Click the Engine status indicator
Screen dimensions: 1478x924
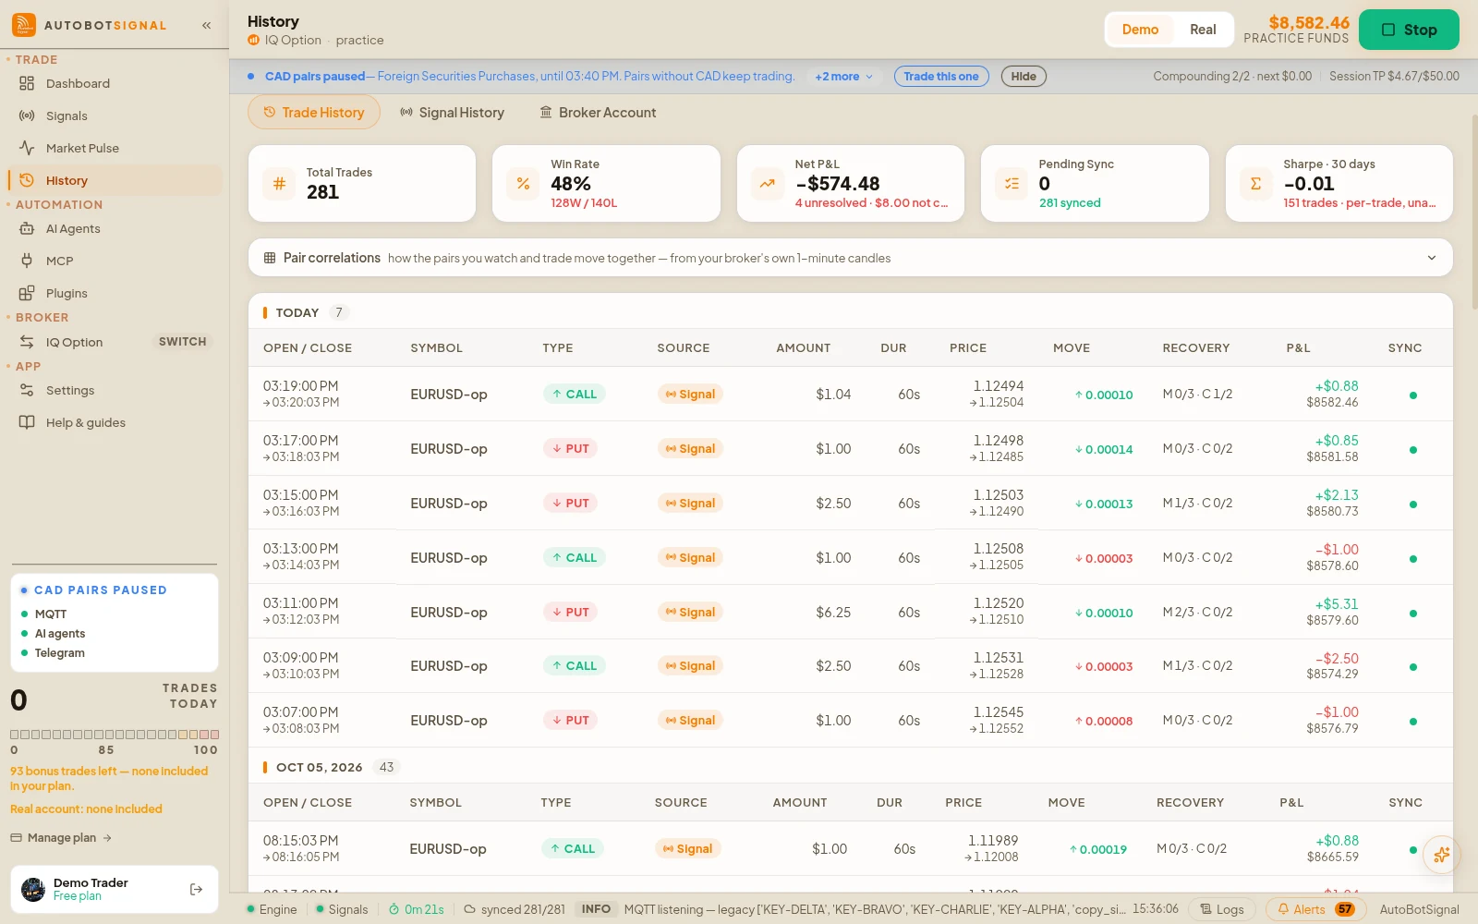tap(272, 909)
